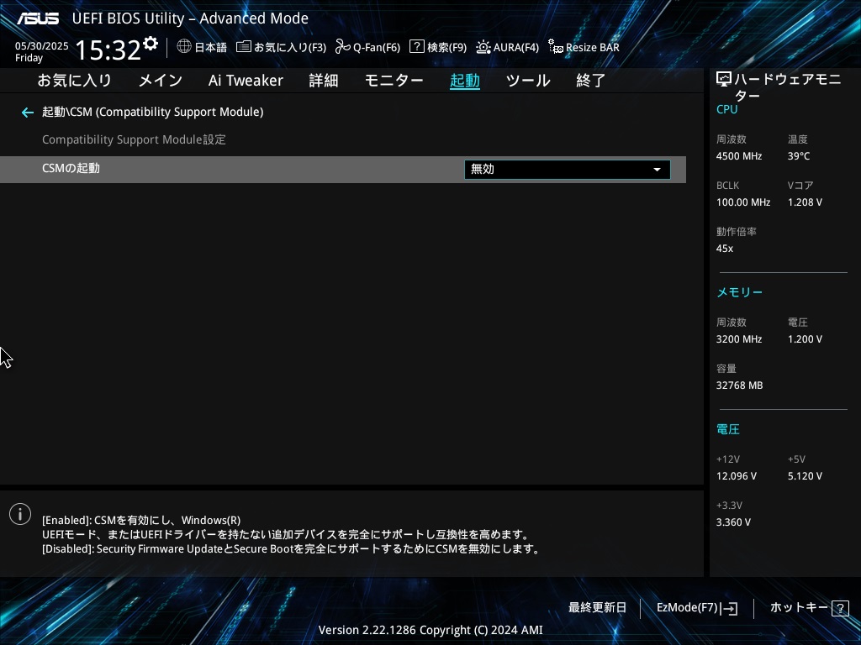Click the memory capacity 32768 MB value
Image resolution: width=861 pixels, height=645 pixels.
[x=740, y=385]
